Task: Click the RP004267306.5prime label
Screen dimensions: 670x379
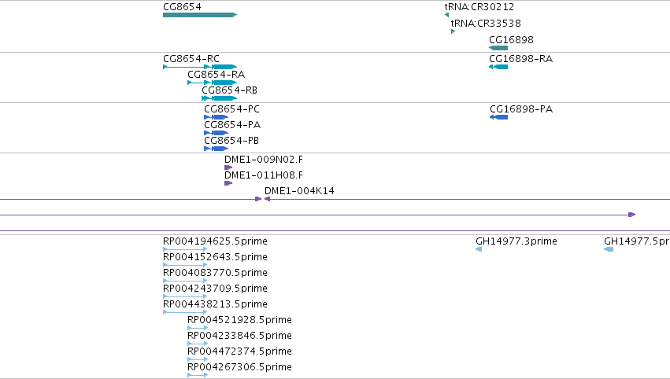Action: coord(239,367)
